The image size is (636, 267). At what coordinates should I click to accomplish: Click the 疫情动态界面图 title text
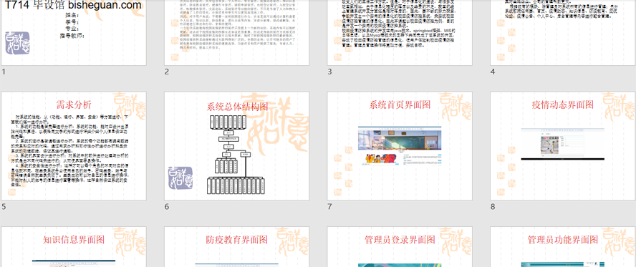click(x=563, y=105)
